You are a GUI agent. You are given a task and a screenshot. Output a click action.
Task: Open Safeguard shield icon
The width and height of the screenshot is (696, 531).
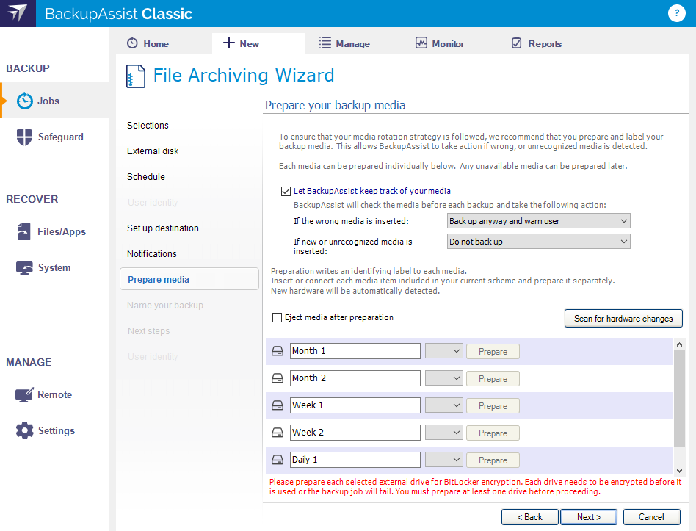click(x=25, y=137)
